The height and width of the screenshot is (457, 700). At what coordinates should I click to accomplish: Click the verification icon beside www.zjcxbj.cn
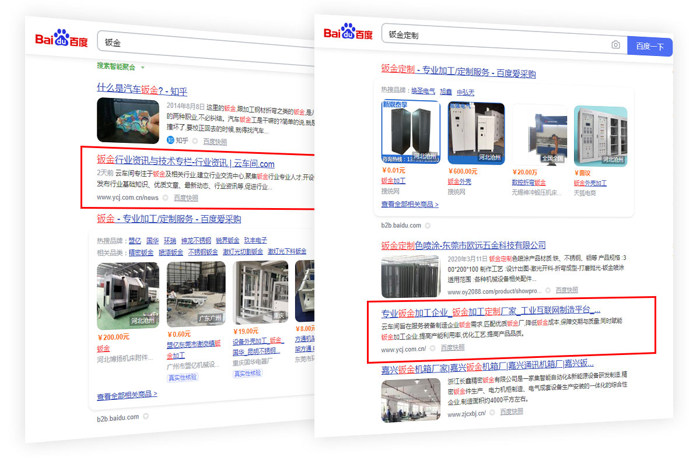coord(492,412)
